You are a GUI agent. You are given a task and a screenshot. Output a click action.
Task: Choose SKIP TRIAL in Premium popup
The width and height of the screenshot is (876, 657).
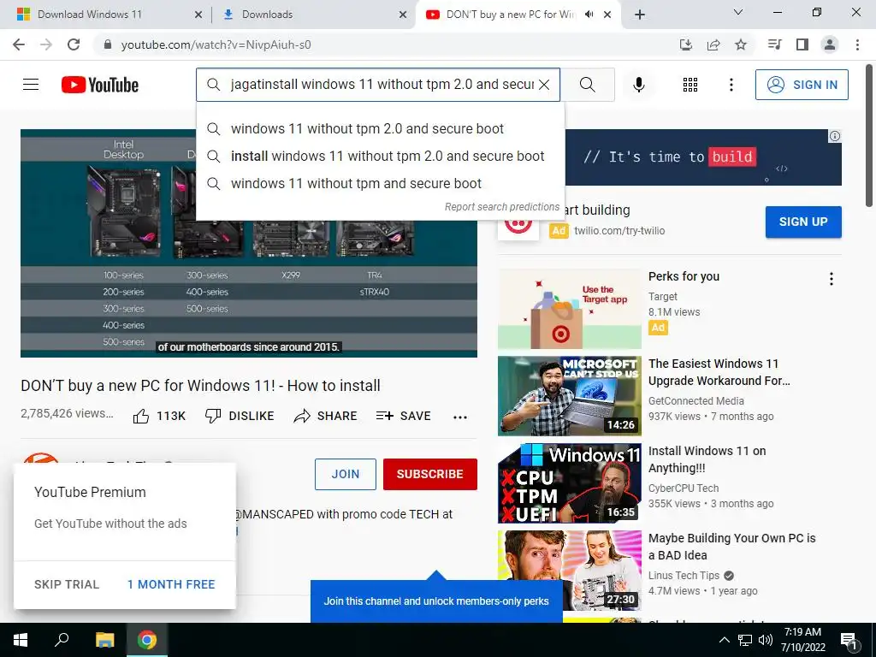coord(67,584)
